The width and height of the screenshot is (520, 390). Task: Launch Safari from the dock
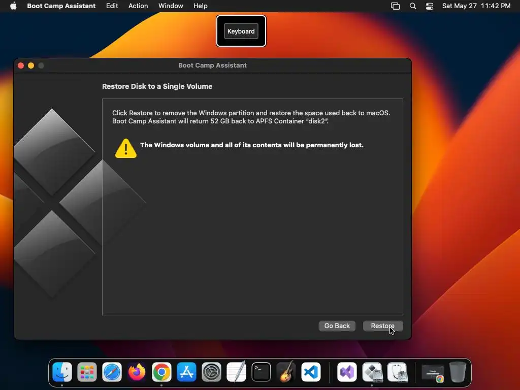tap(112, 372)
